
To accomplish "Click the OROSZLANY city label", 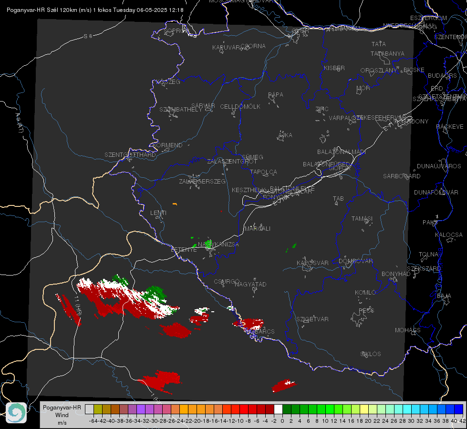I will tap(379, 71).
